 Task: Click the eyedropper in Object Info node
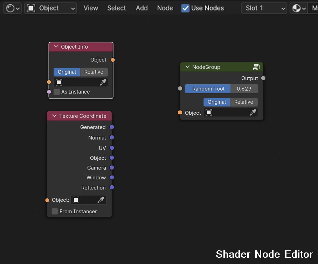click(x=103, y=82)
